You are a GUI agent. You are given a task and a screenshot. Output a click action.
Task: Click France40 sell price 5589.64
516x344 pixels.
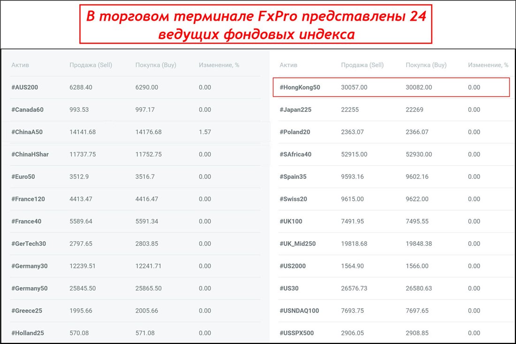(81, 222)
